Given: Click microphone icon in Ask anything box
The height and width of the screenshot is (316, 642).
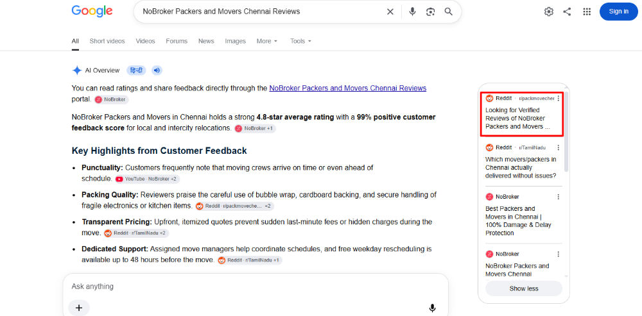Looking at the screenshot, I should point(432,308).
